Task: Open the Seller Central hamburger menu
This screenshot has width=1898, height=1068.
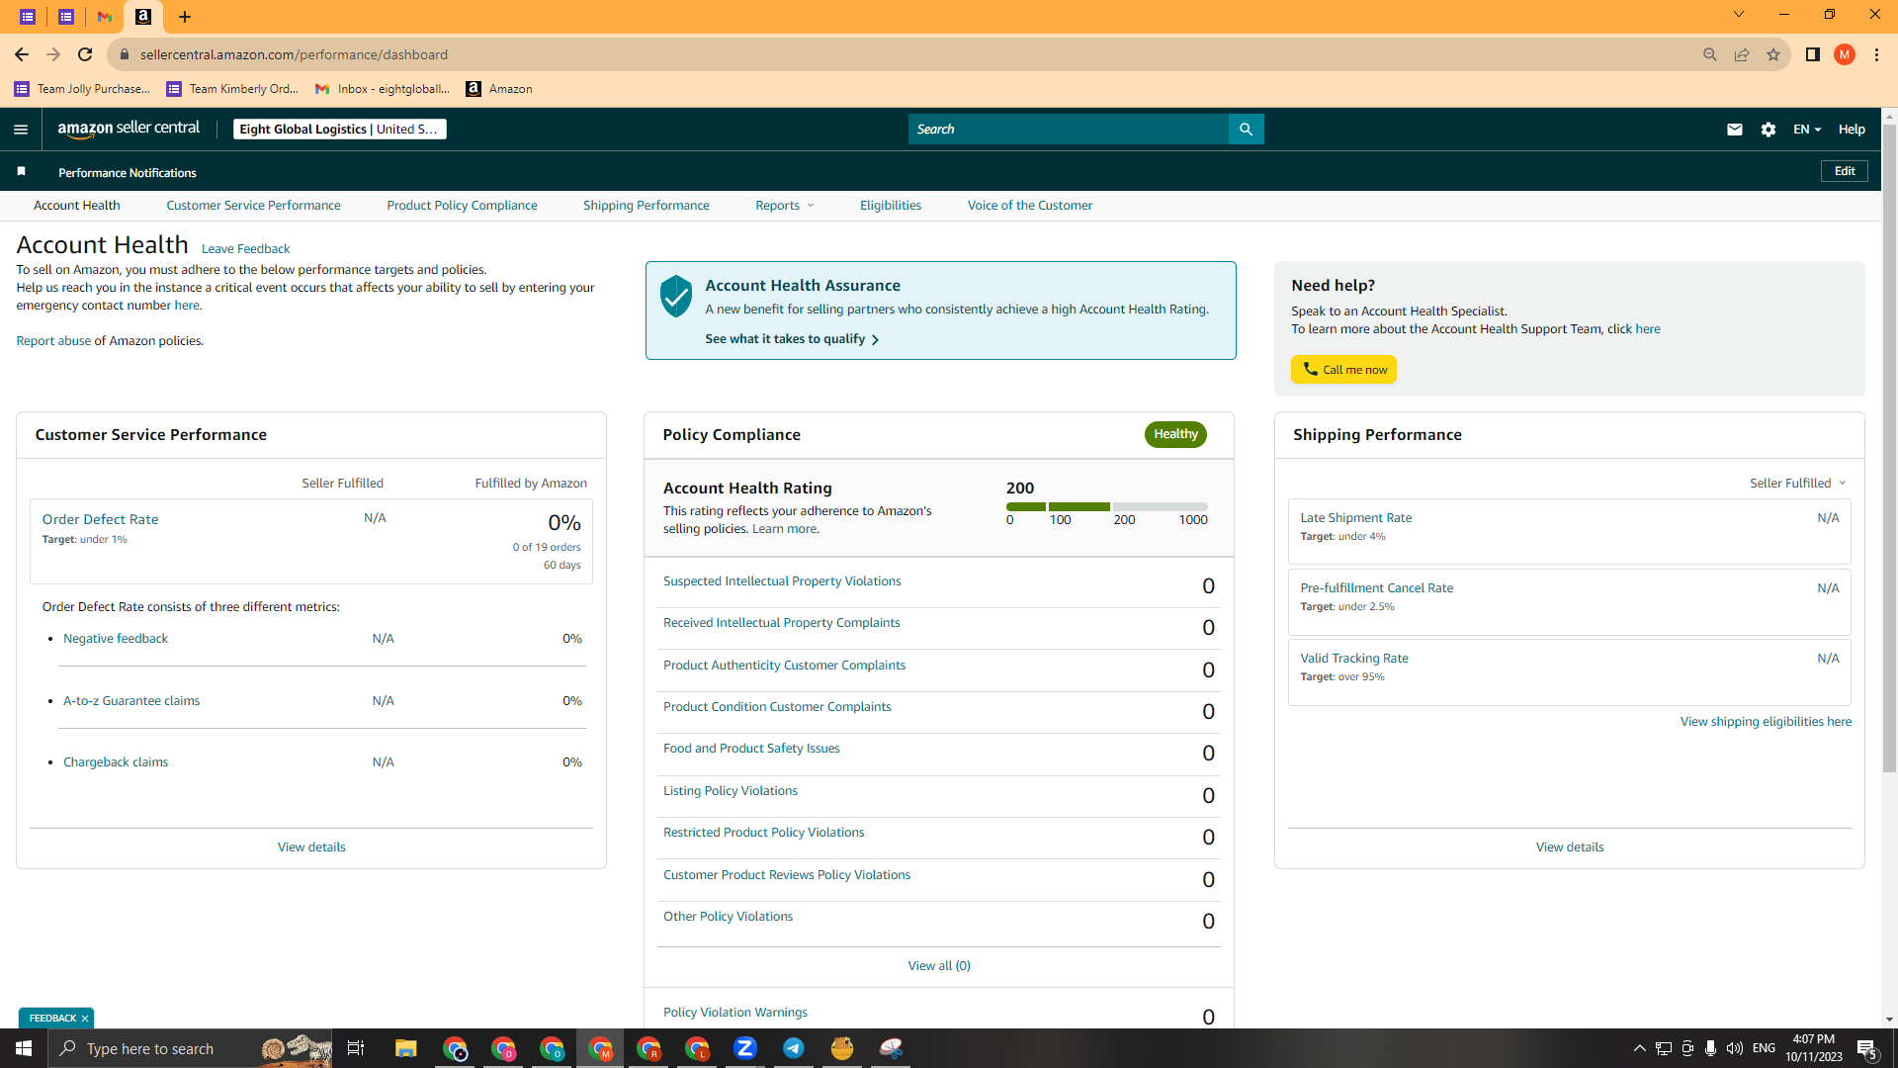Action: (x=21, y=130)
